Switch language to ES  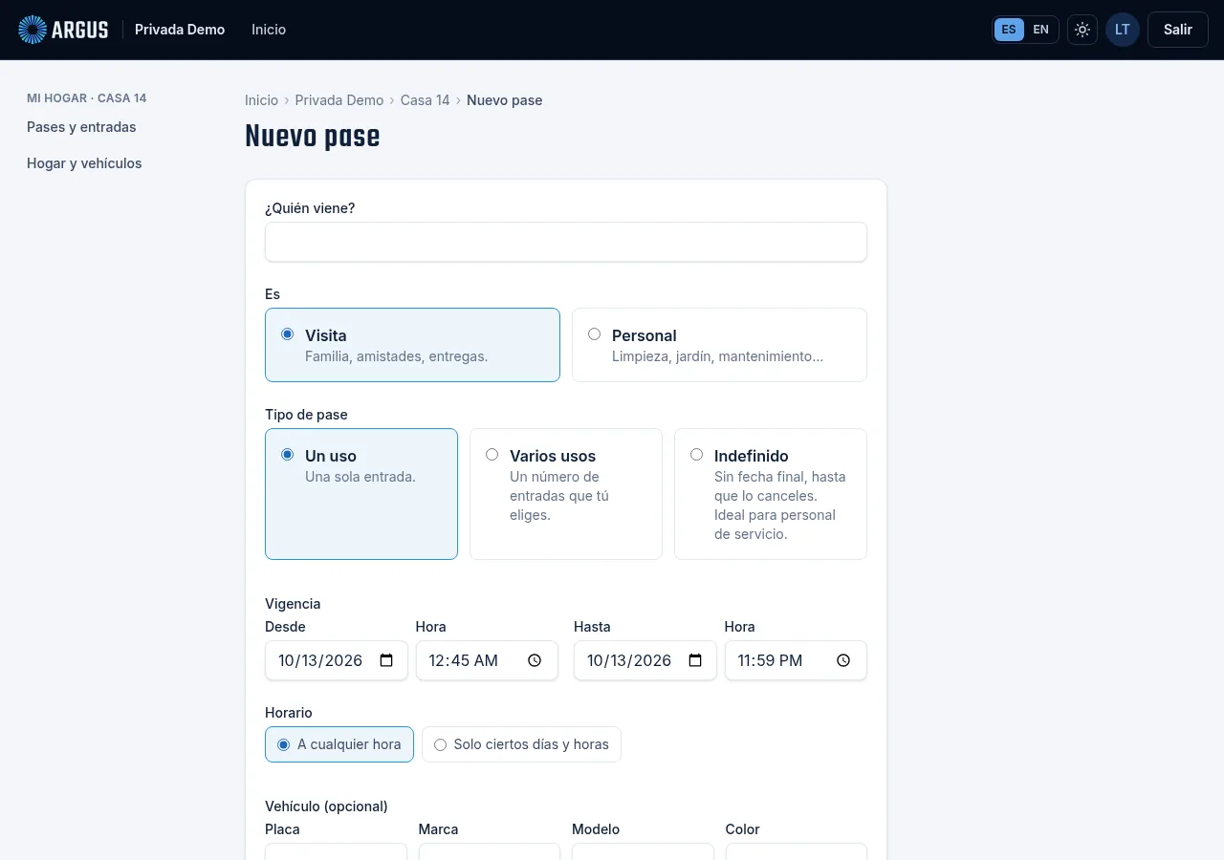coord(1009,30)
